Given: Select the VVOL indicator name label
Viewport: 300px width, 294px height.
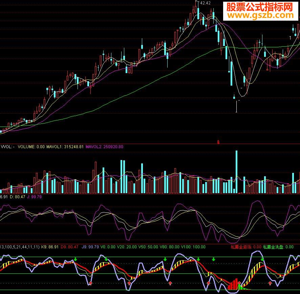Looking at the screenshot, I should pyautogui.click(x=8, y=147).
